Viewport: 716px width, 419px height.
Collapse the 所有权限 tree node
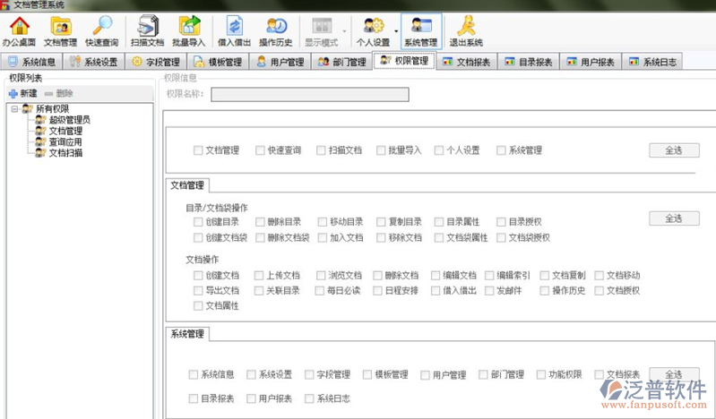15,109
